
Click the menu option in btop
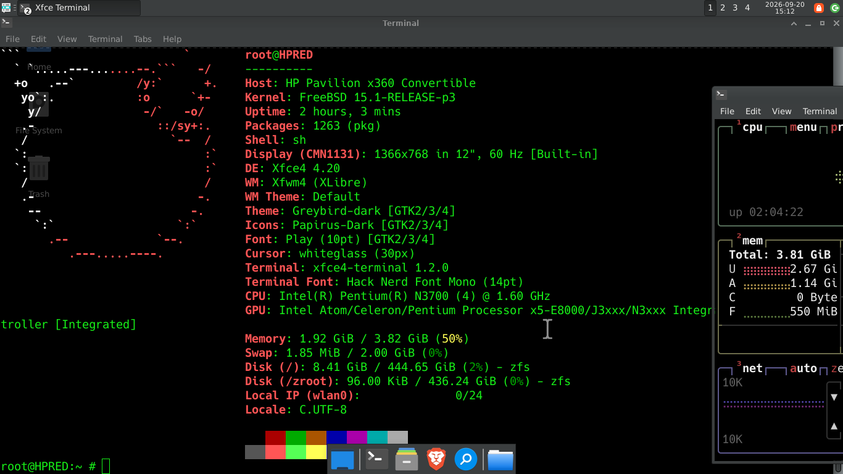click(x=804, y=128)
